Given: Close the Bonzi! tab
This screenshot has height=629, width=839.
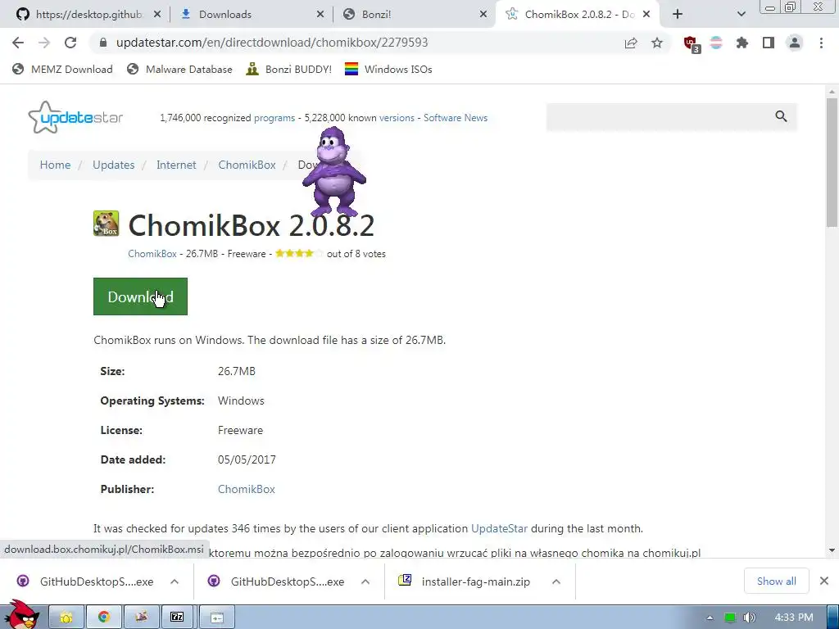Looking at the screenshot, I should click(x=483, y=15).
